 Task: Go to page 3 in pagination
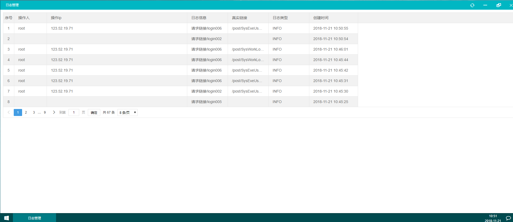[34, 112]
